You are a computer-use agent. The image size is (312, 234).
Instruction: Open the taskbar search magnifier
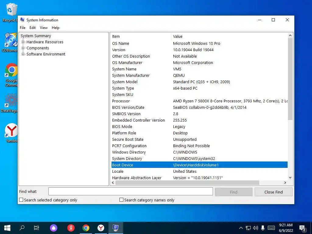pyautogui.click(x=22, y=228)
